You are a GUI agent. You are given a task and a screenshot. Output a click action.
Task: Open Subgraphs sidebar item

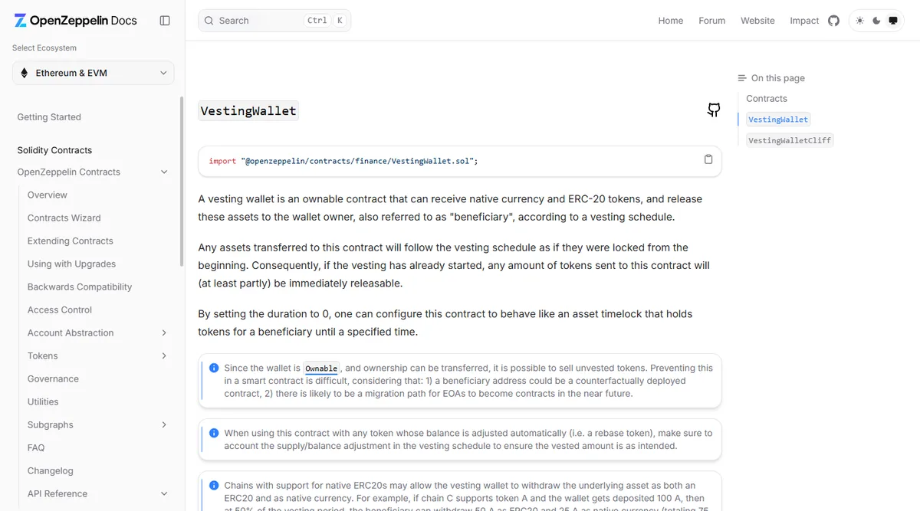51,425
